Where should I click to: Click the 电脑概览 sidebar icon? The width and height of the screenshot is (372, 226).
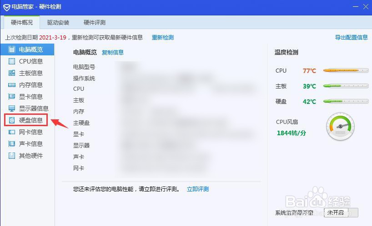click(11, 49)
